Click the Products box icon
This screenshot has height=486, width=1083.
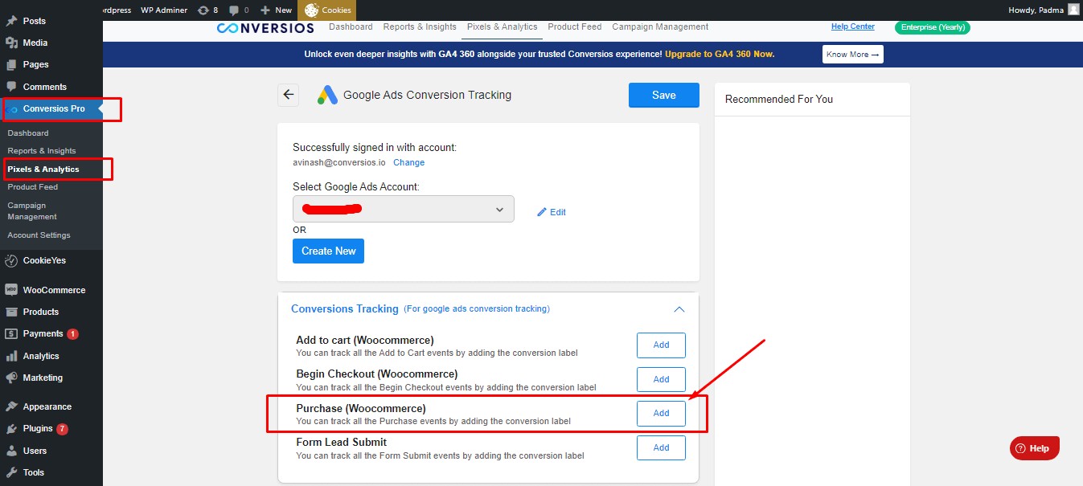[x=11, y=312]
